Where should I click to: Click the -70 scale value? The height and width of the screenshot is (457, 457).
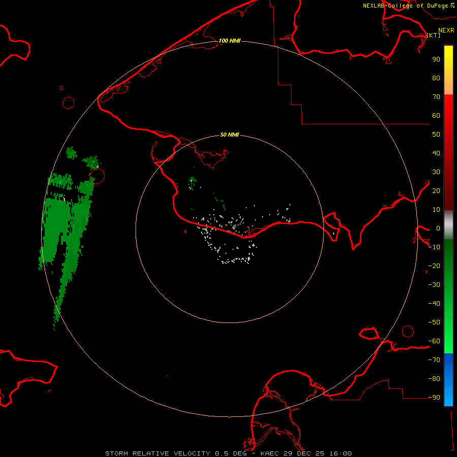click(434, 360)
